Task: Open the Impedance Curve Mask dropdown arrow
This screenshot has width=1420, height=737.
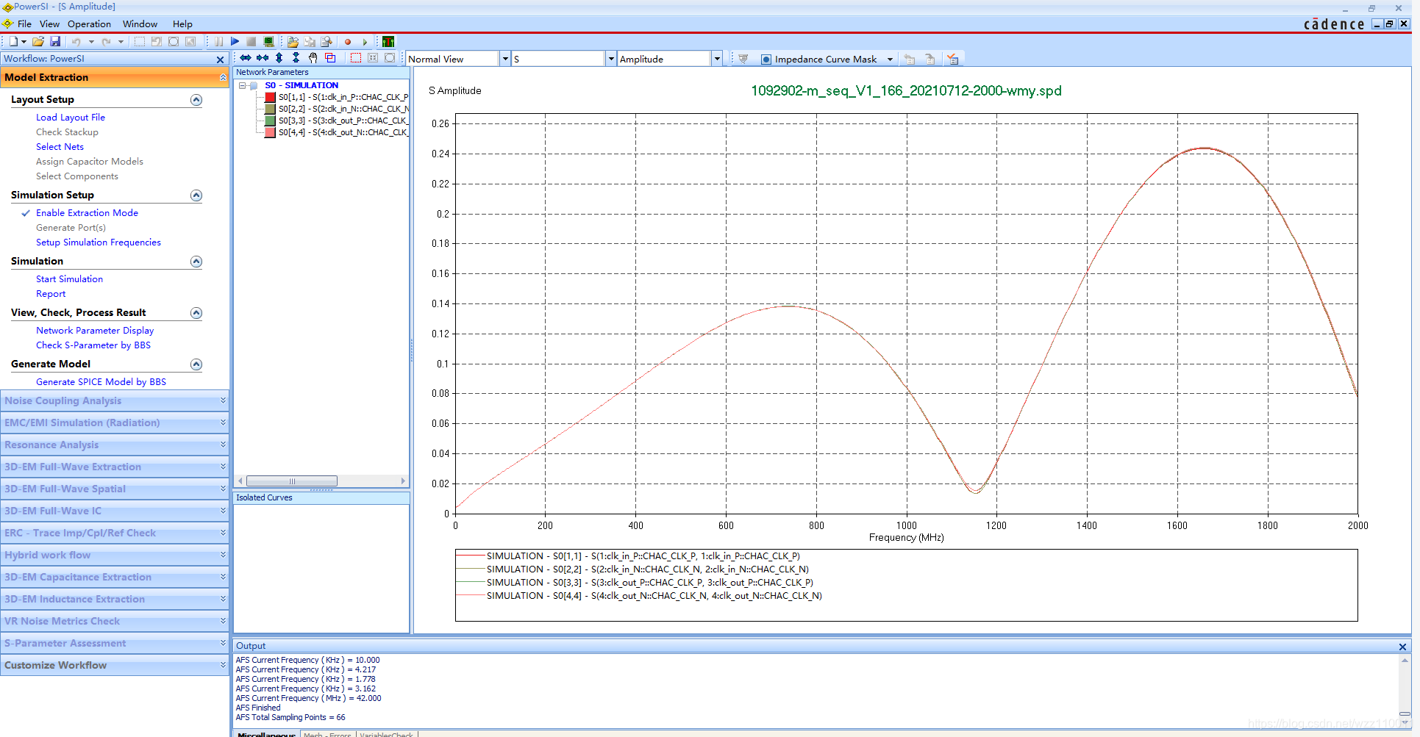Action: click(890, 59)
